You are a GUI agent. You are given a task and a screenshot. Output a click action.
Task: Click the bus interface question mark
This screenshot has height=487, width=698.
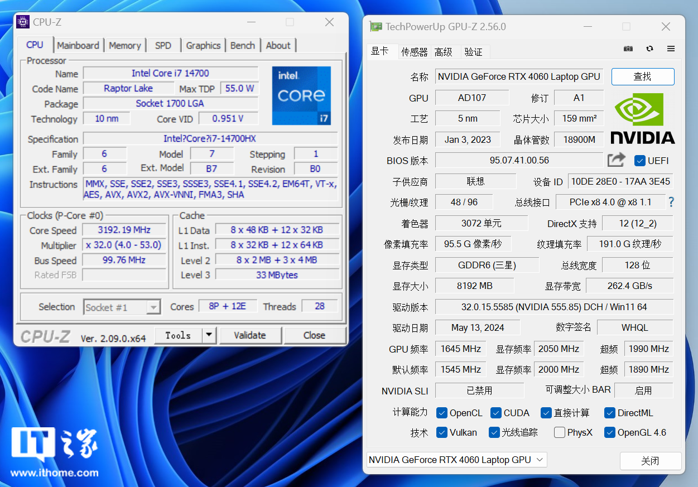[x=671, y=202]
